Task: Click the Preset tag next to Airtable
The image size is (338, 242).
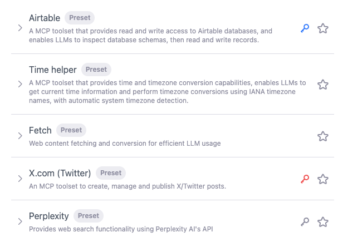Action: [80, 18]
